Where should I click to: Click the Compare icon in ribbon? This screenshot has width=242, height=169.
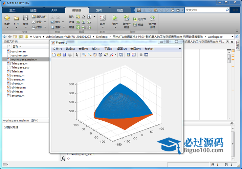click(34, 22)
